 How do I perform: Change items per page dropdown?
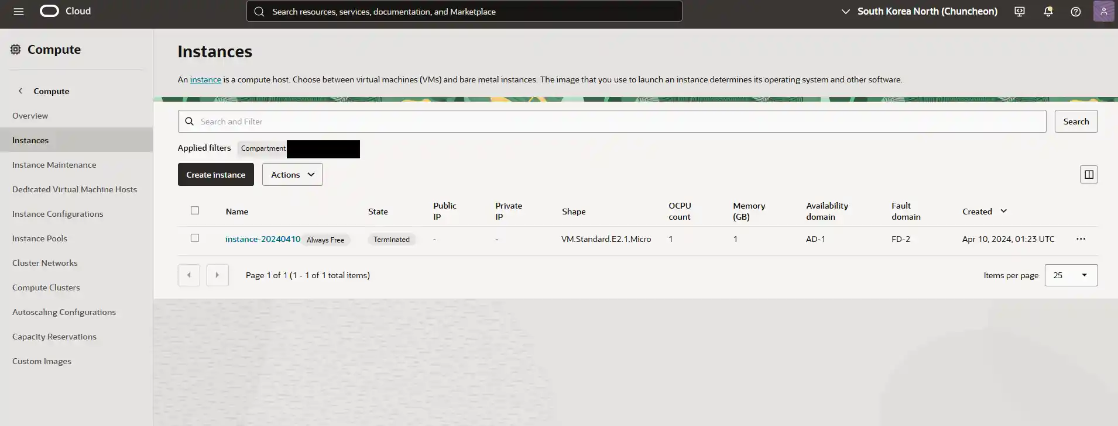[x=1071, y=275]
